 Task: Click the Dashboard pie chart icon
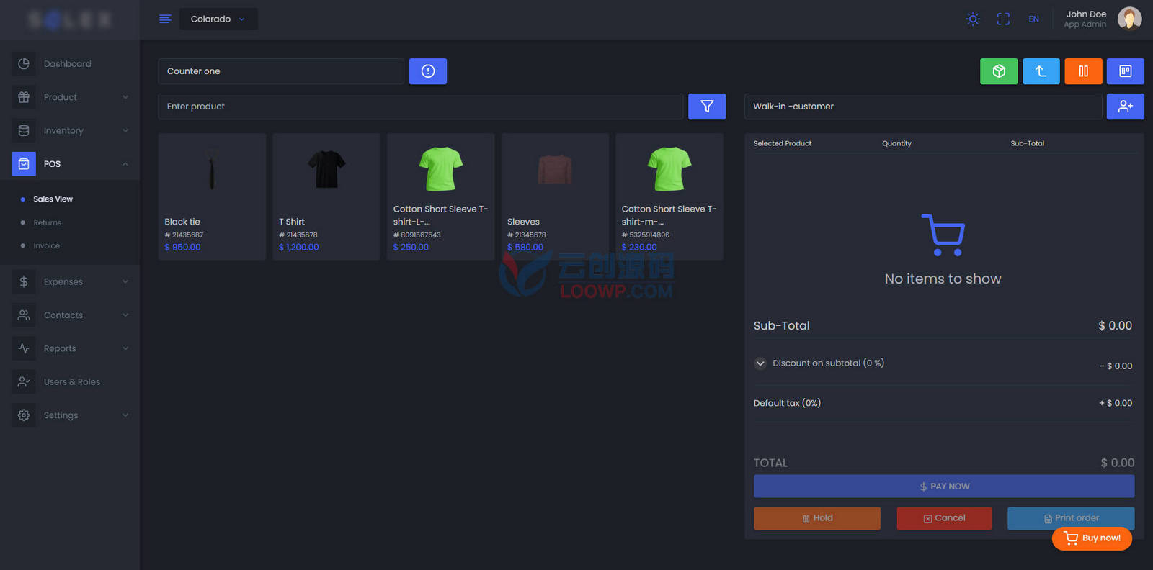point(24,64)
